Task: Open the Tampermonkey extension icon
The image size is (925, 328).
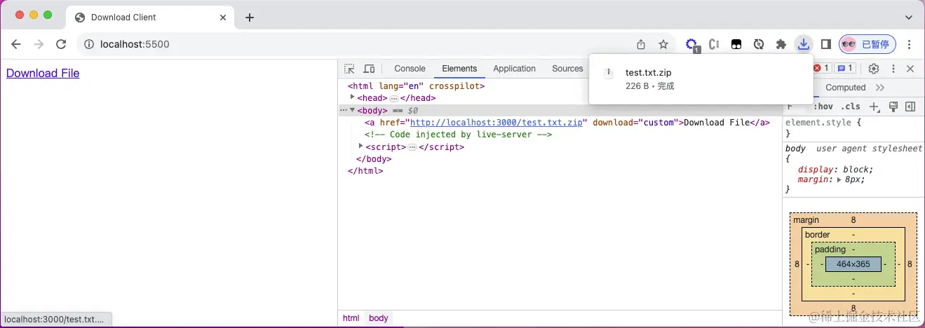Action: click(x=736, y=44)
